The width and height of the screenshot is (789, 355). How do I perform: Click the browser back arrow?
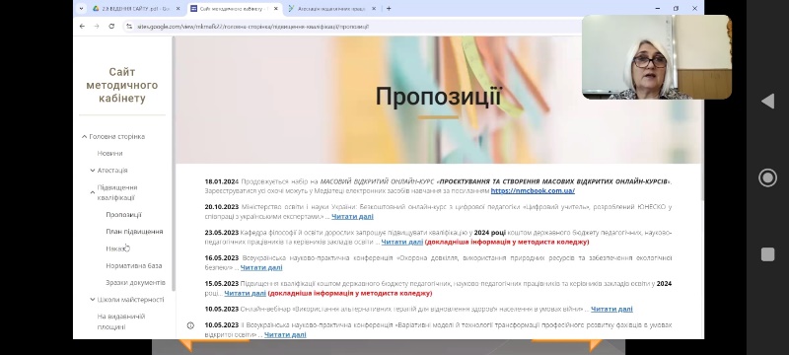coord(82,27)
